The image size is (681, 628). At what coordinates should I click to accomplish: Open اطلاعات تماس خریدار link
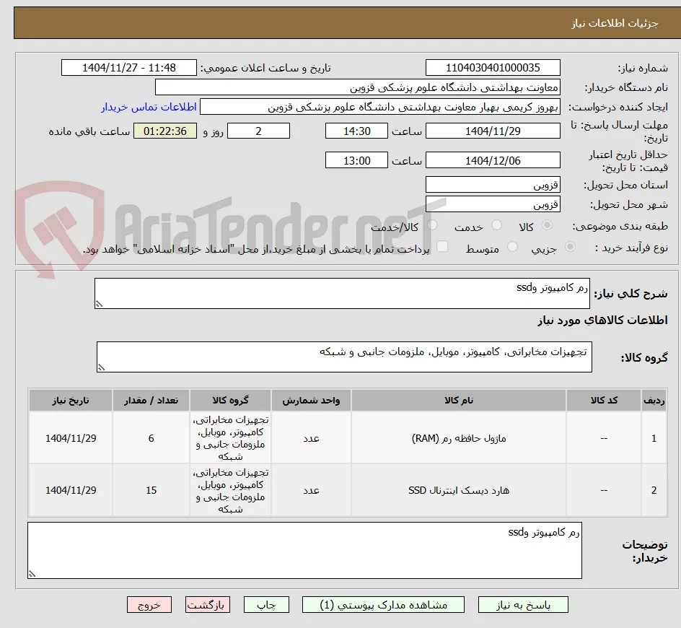coord(149,107)
